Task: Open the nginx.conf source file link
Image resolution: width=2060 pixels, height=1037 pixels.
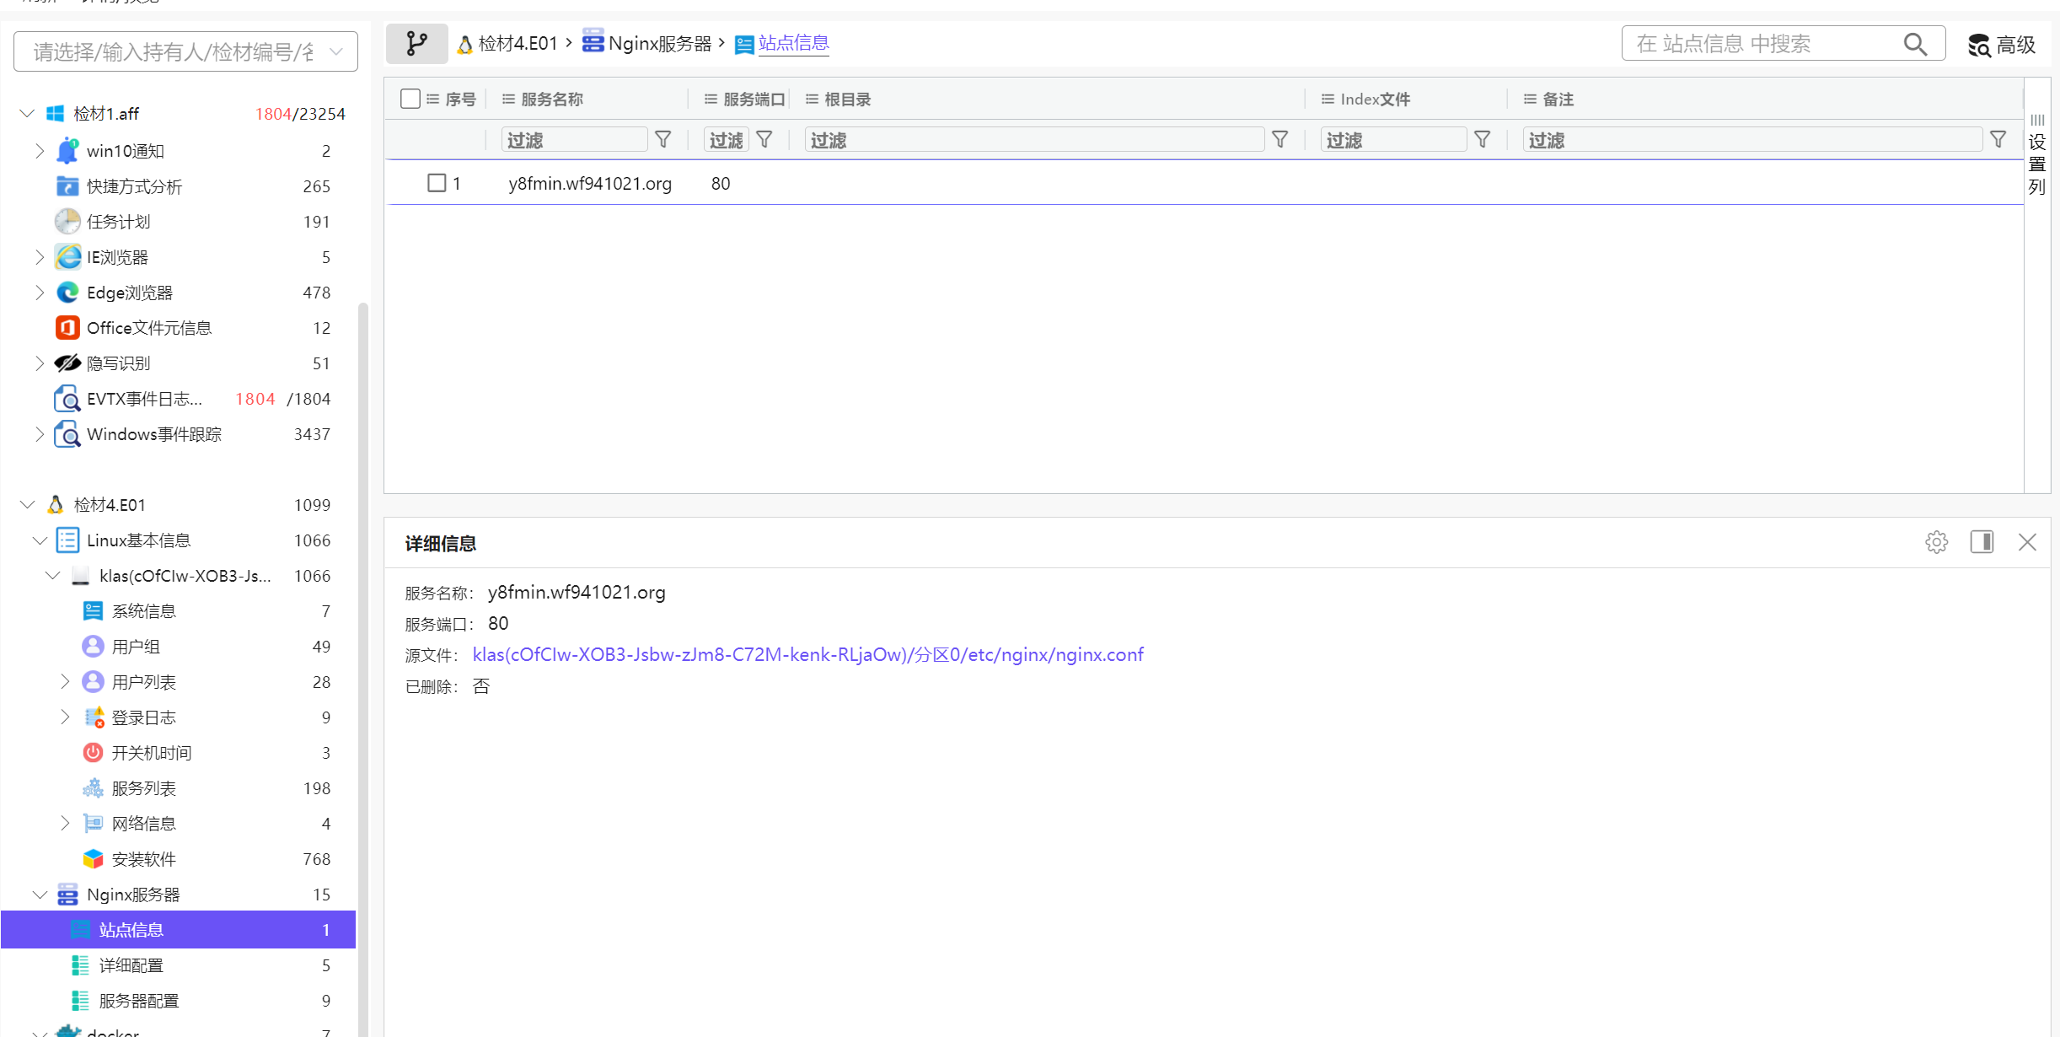Action: 807,655
